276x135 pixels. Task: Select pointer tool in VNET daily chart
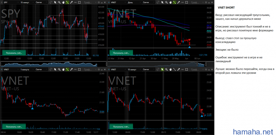pyautogui.click(x=162, y=3)
